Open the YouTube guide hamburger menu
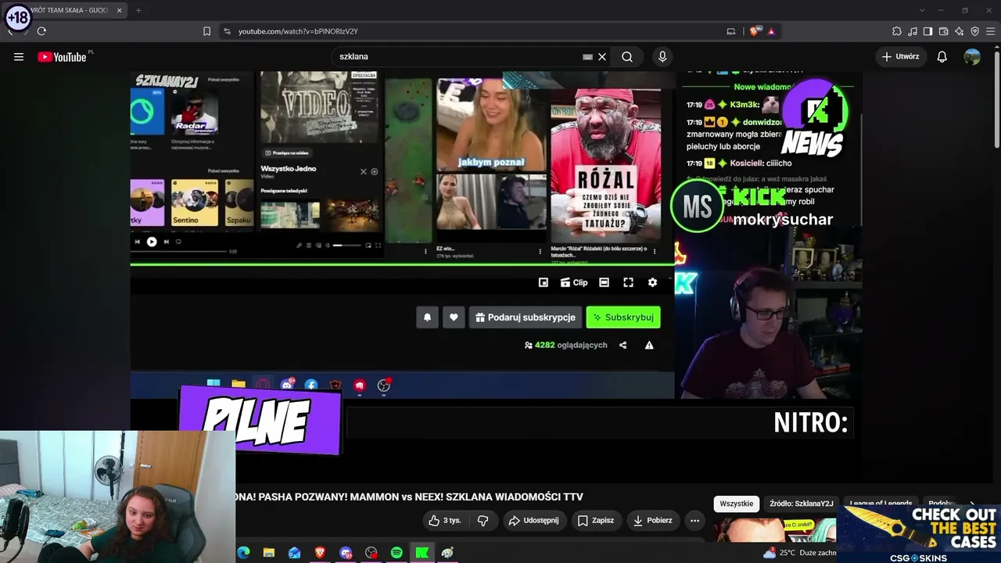Screen dimensions: 1001x563 point(19,56)
